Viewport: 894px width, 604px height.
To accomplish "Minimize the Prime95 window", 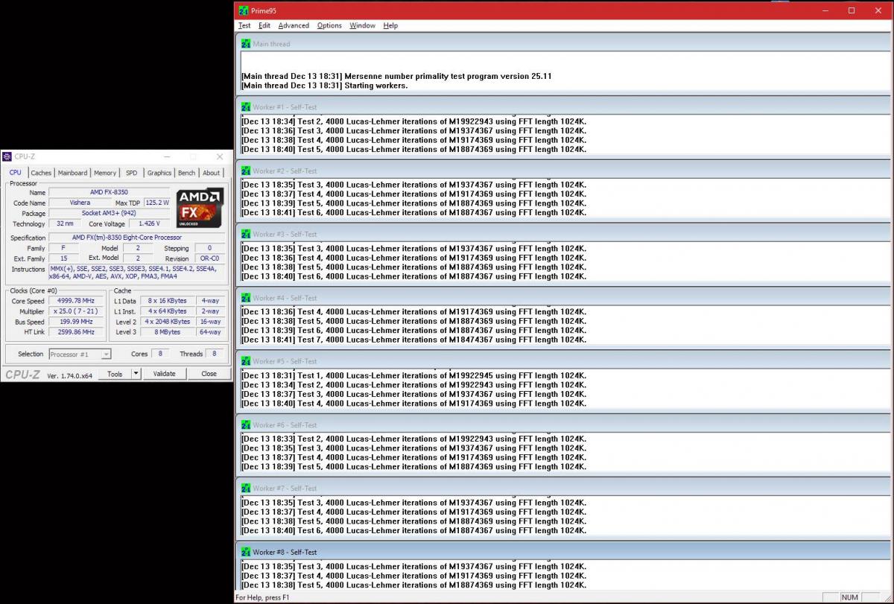I will pos(825,10).
